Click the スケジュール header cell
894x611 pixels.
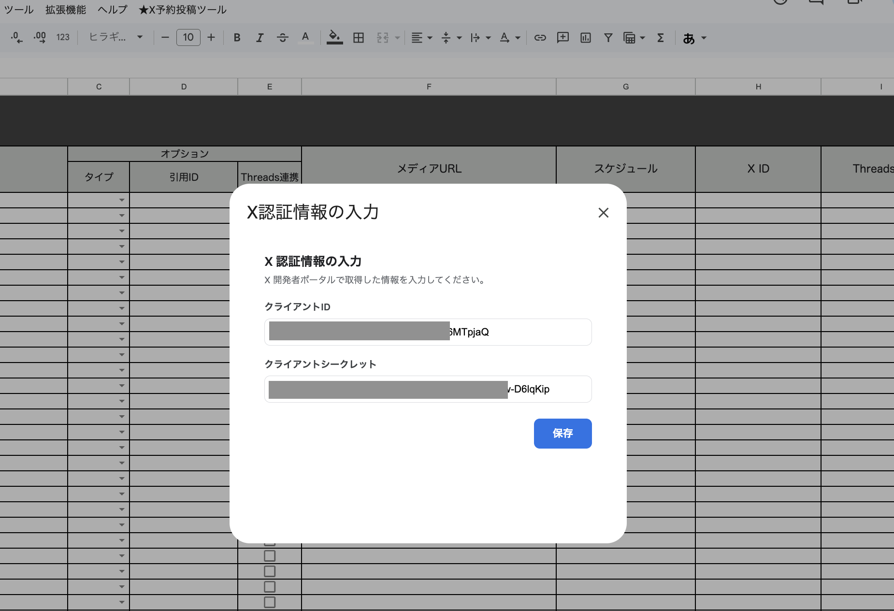click(626, 168)
